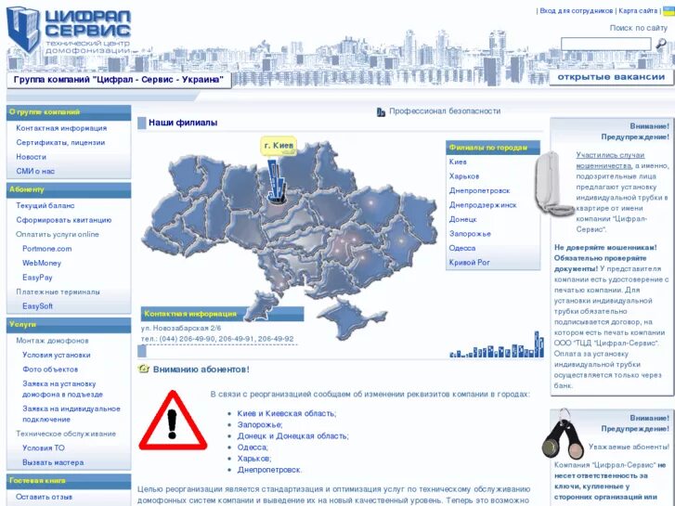The height and width of the screenshot is (506, 675).
Task: Open Текущий баланс menu item
Action: click(45, 206)
